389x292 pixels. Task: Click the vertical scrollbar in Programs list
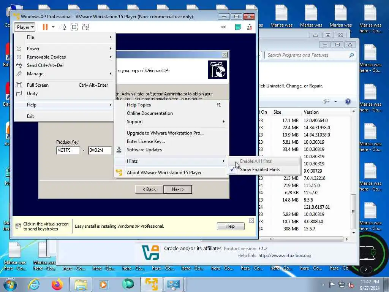coord(354,212)
